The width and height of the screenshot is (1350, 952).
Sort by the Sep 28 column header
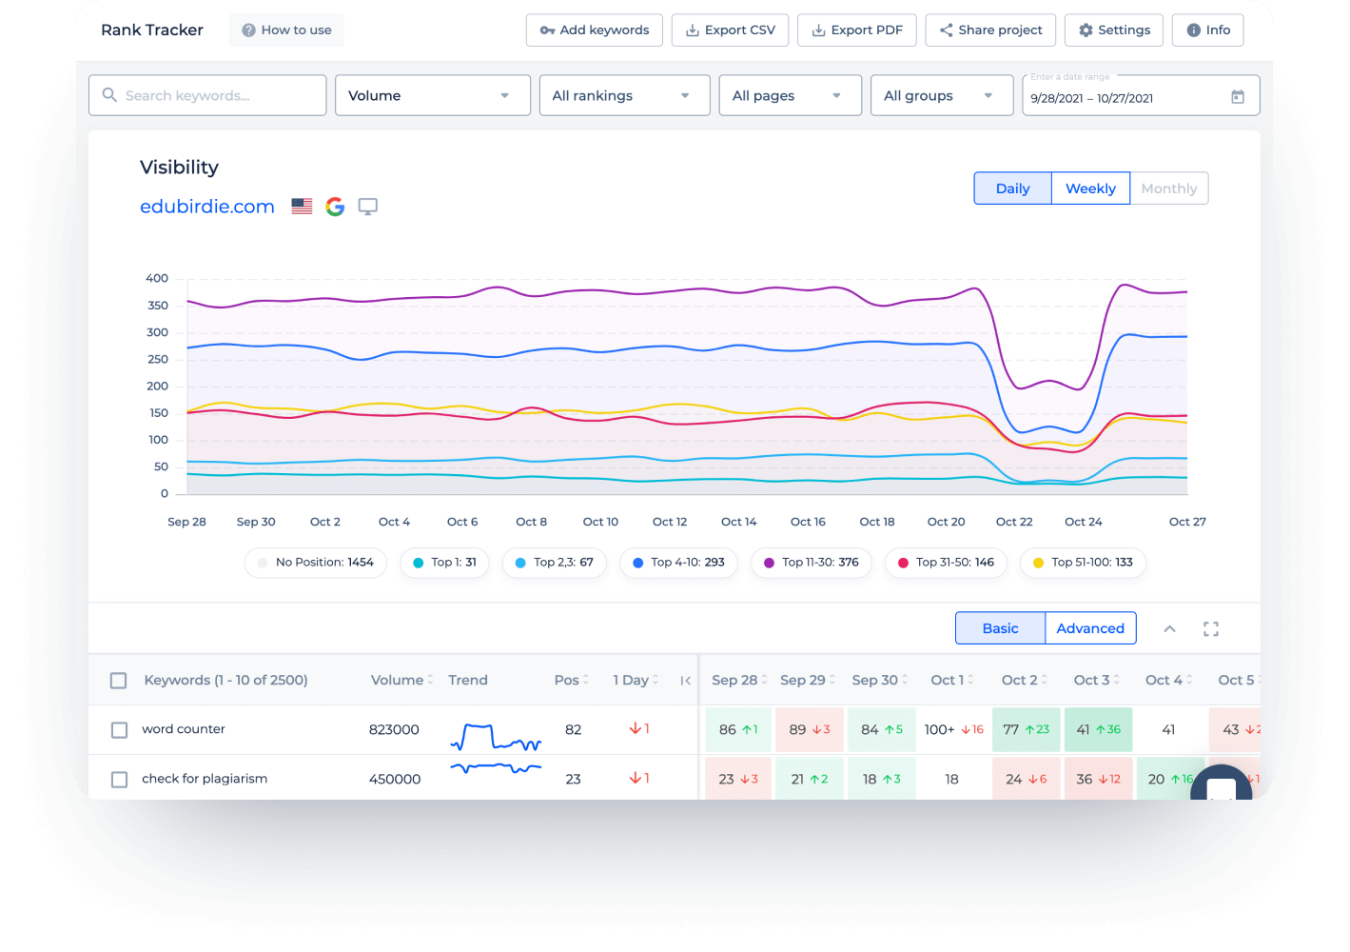pos(739,680)
